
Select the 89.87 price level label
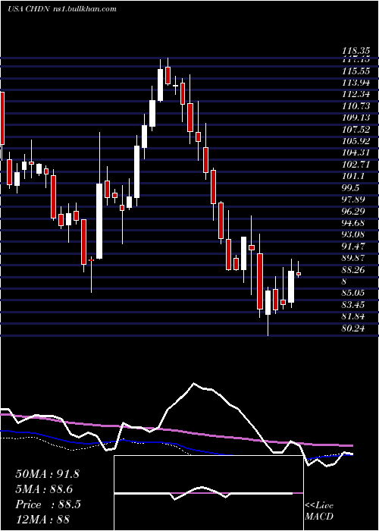pyautogui.click(x=353, y=258)
